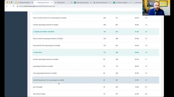Click value 529 in 'shopify seo hidden metafield' row
174x97 pixels.
[117, 32]
